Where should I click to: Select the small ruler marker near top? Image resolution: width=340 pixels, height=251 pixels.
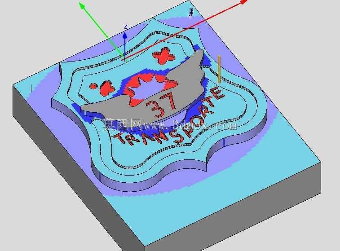pos(191,13)
